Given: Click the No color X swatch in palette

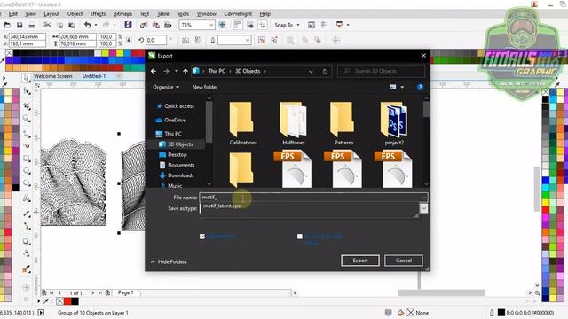Looking at the screenshot, I should point(10,53).
